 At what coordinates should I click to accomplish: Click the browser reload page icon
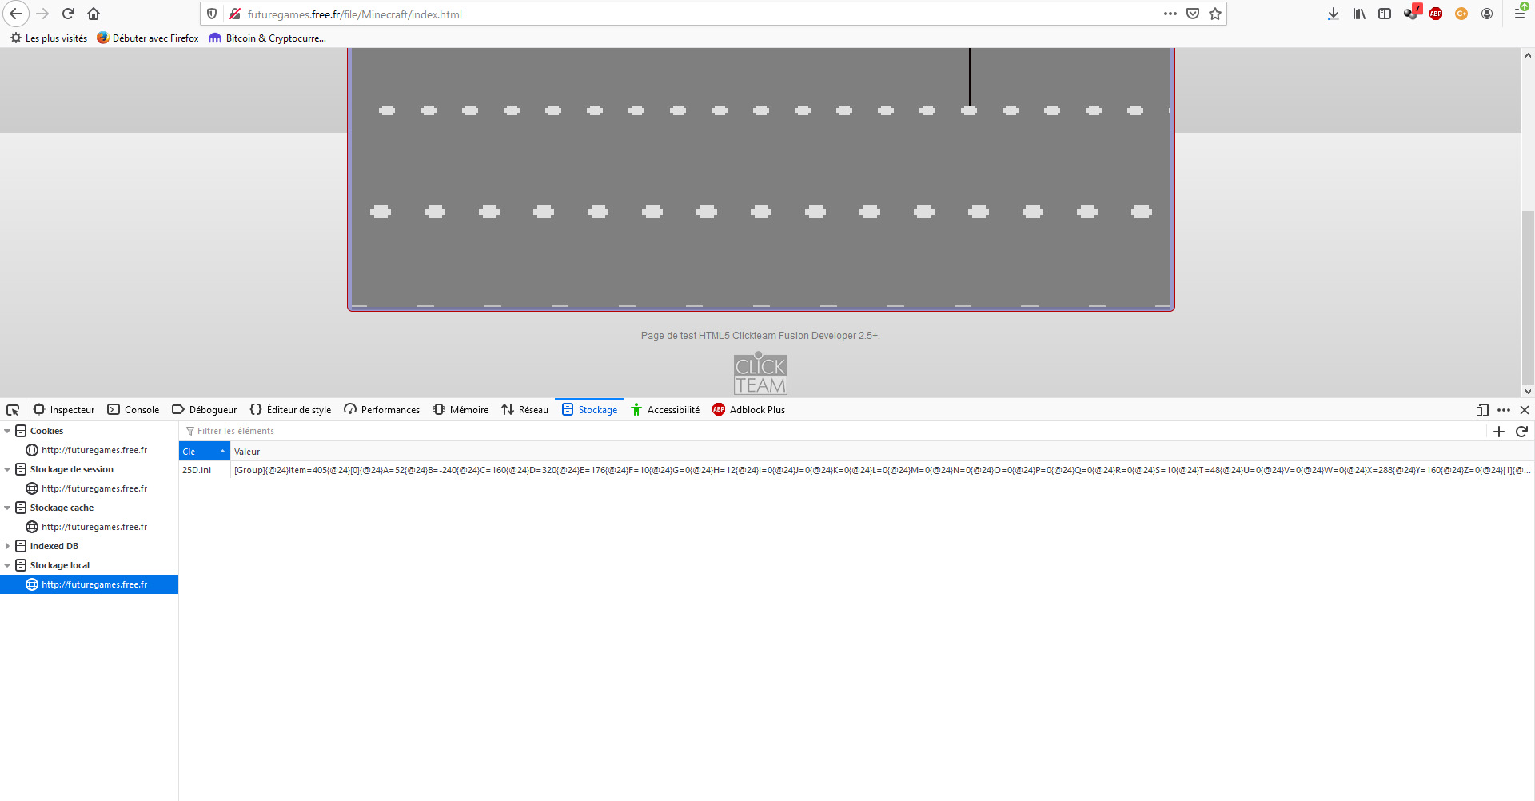(x=68, y=14)
